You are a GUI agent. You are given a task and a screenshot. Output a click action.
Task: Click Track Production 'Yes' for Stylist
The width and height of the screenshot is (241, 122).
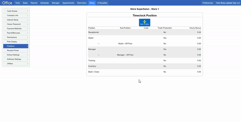click(164, 38)
